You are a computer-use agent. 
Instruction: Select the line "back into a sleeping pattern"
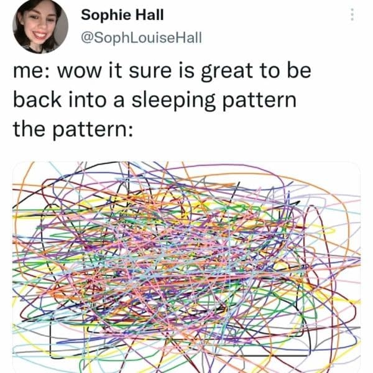click(x=155, y=101)
